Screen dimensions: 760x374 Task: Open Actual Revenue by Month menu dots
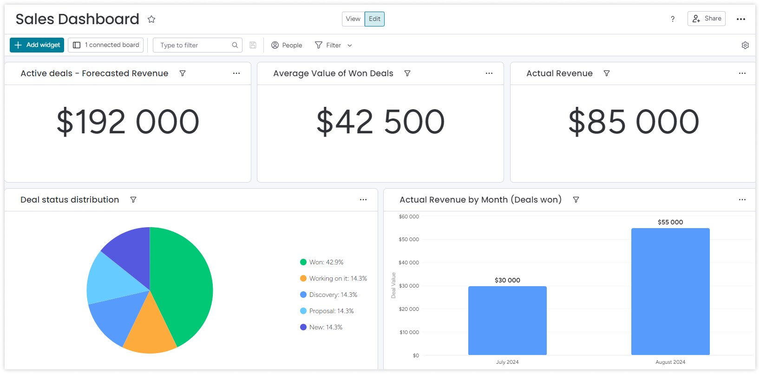pos(742,200)
